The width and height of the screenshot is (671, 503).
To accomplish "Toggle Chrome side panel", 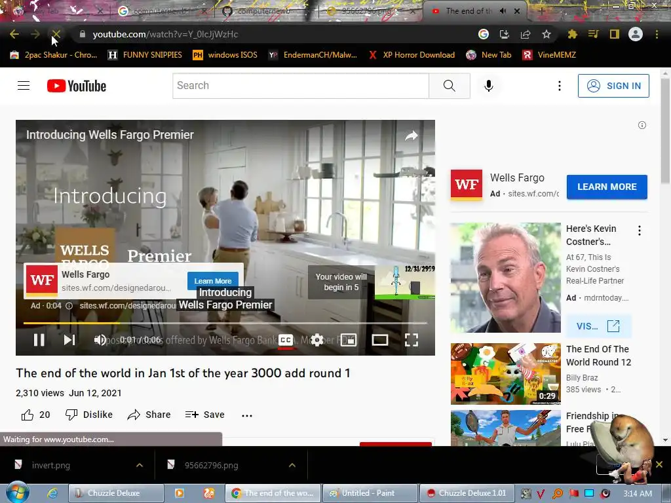I will coord(615,34).
